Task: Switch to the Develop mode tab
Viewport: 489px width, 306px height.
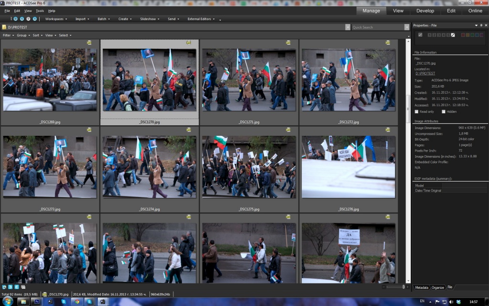Action: [425, 11]
